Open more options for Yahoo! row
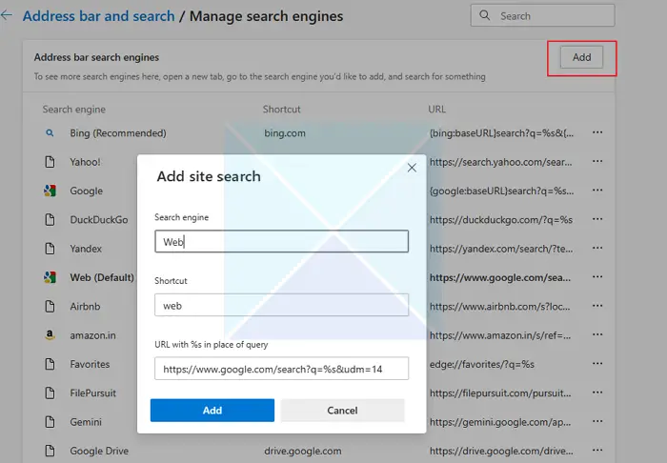Screen dimensions: 667x463 (597, 161)
